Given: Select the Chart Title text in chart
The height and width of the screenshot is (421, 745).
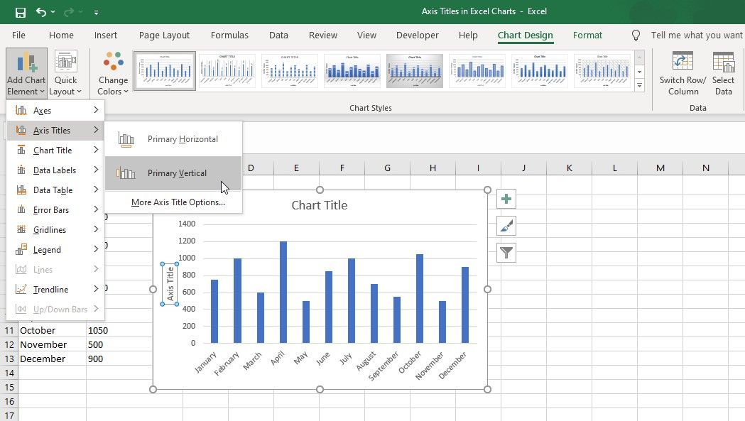Looking at the screenshot, I should coord(320,205).
